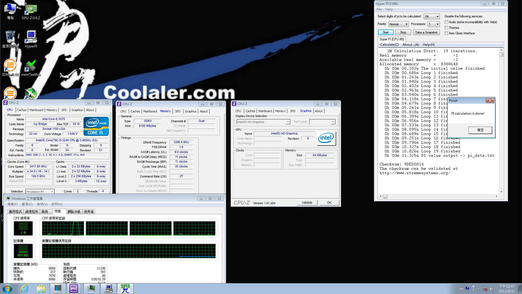
Task: Click the Super PI scroll down arrow
Action: coord(501,192)
